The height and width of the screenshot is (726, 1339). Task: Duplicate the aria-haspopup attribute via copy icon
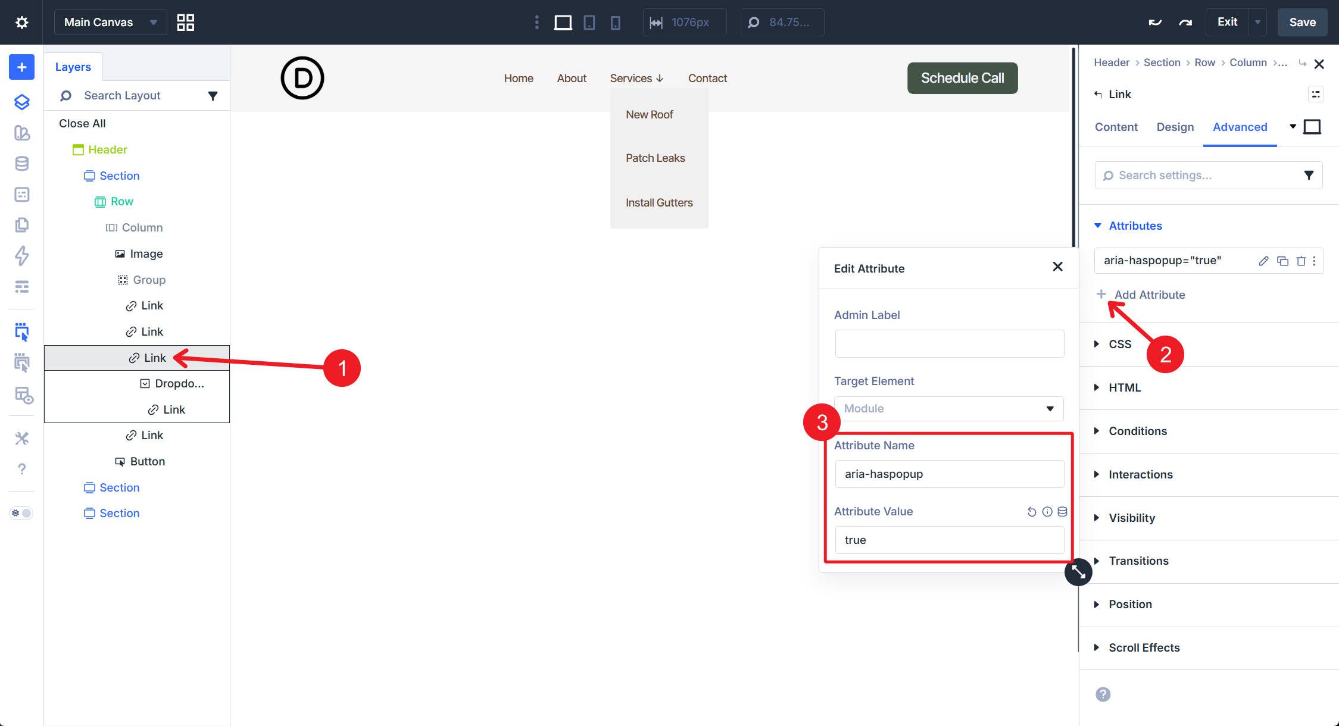[x=1282, y=261]
